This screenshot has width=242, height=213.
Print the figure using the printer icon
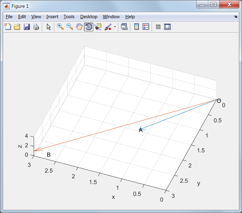tap(36, 27)
